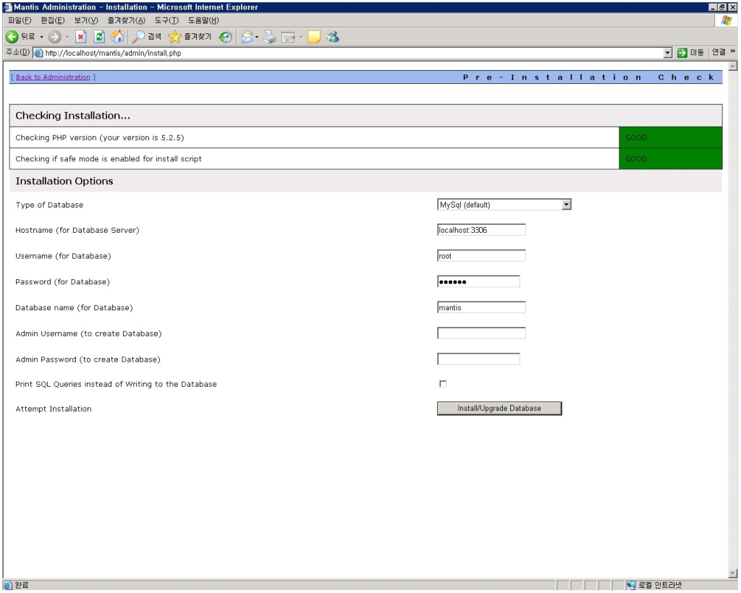Screen dimensions: 741x593
Task: Open the Search (검색) toolbar button
Action: coord(146,37)
